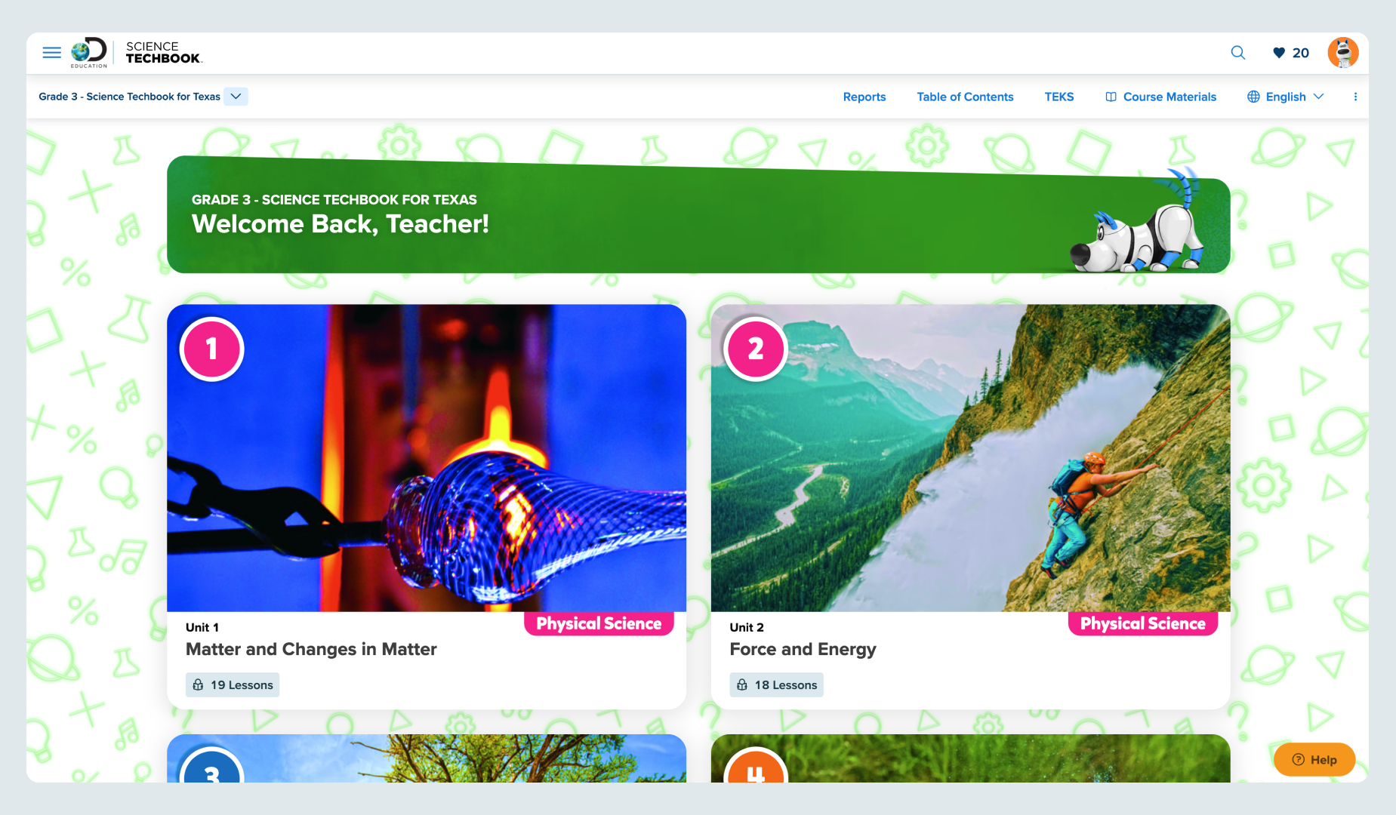
Task: Click the globe language icon
Action: click(1253, 97)
